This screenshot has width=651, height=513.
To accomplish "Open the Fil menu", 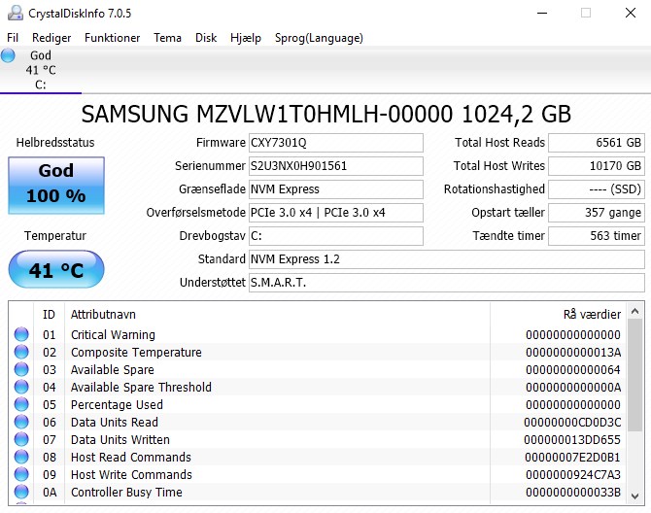I will coord(13,38).
